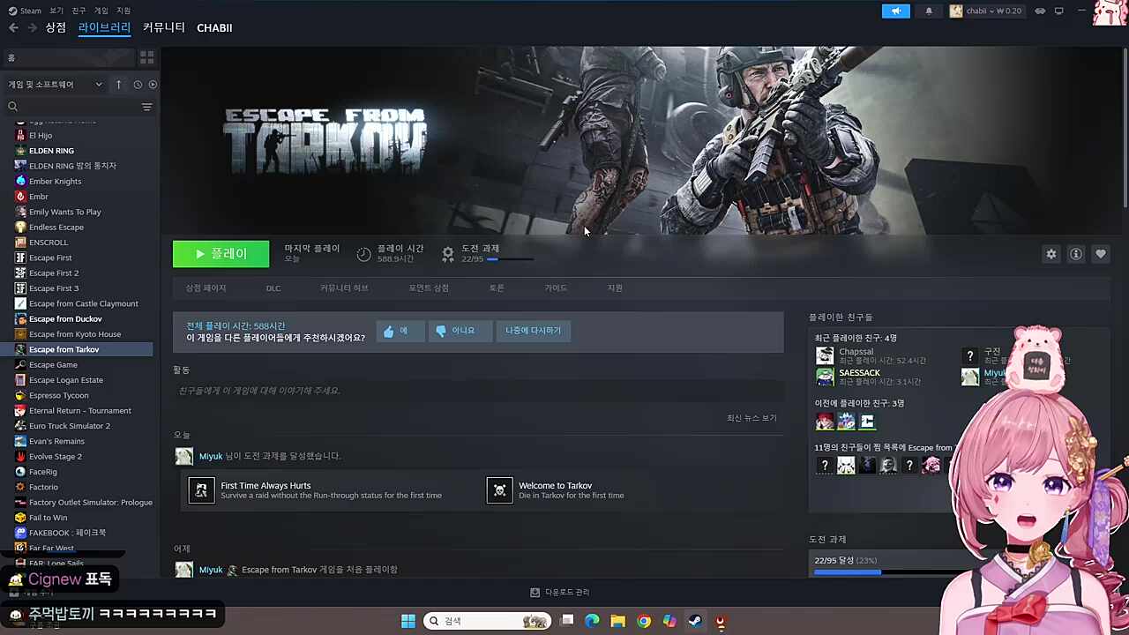Open Windows Start menu
The image size is (1129, 635).
(408, 621)
